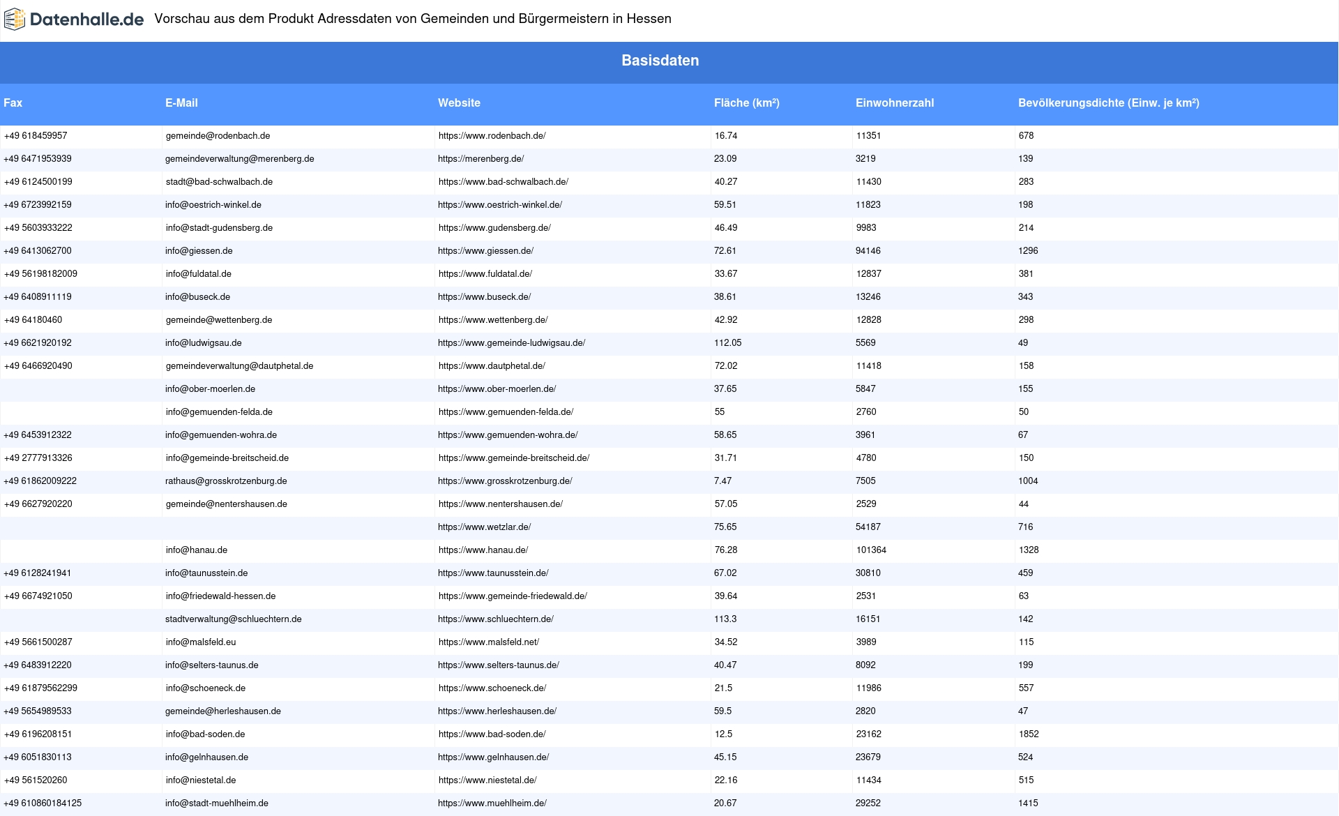Click email info@ober-moerlen.de

(x=211, y=389)
